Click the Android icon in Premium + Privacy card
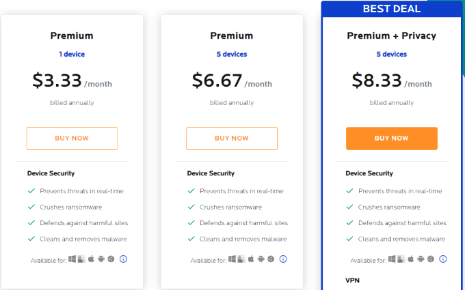The width and height of the screenshot is (465, 290). tap(421, 259)
